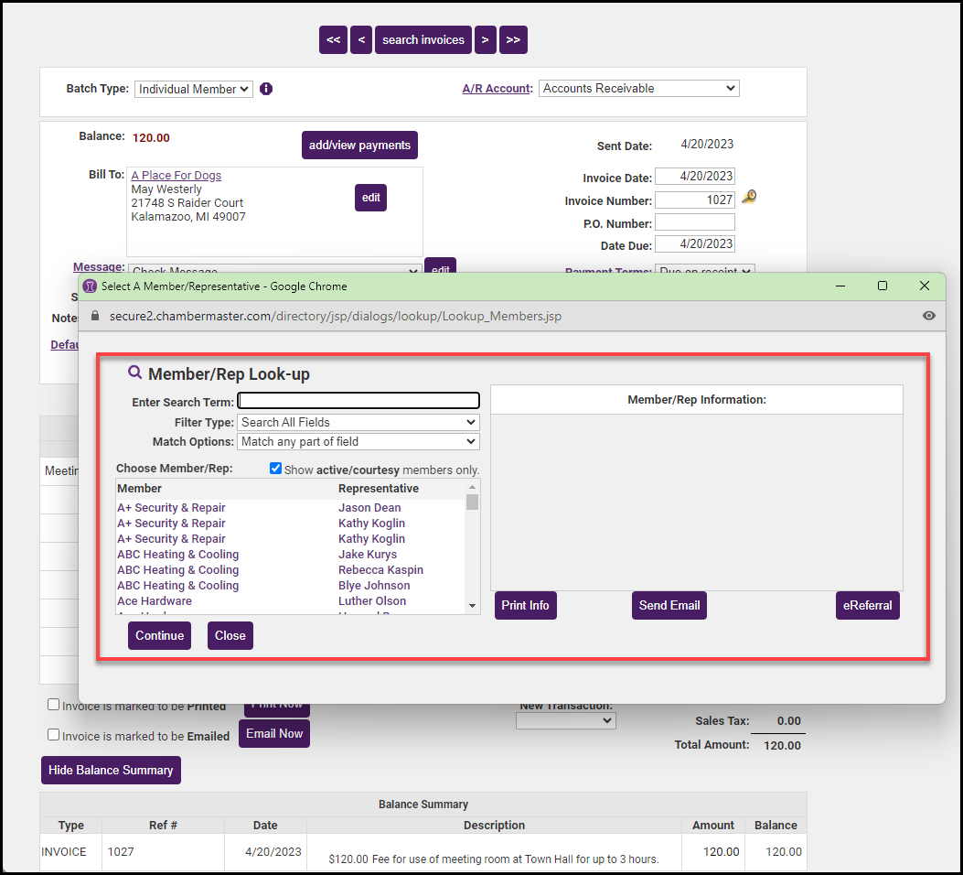This screenshot has width=963, height=875.
Task: Go to next invoice with > button
Action: [485, 39]
